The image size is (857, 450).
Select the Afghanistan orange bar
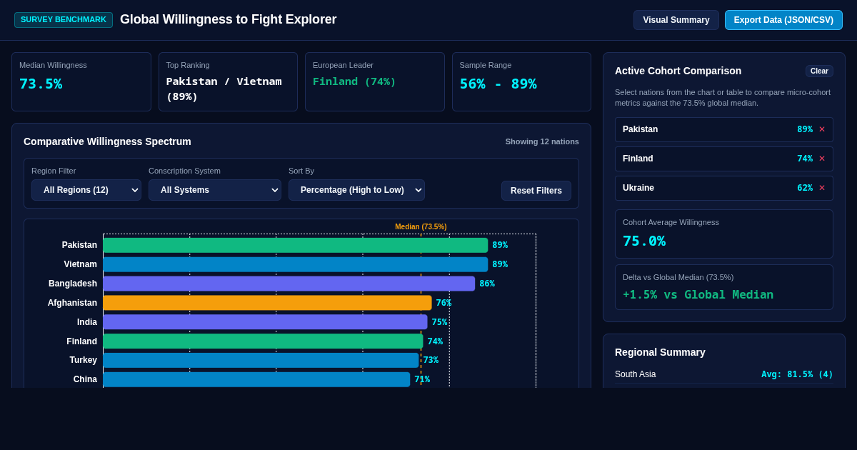tap(268, 303)
